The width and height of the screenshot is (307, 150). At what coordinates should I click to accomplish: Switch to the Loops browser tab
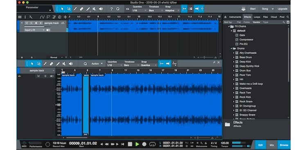point(257,17)
